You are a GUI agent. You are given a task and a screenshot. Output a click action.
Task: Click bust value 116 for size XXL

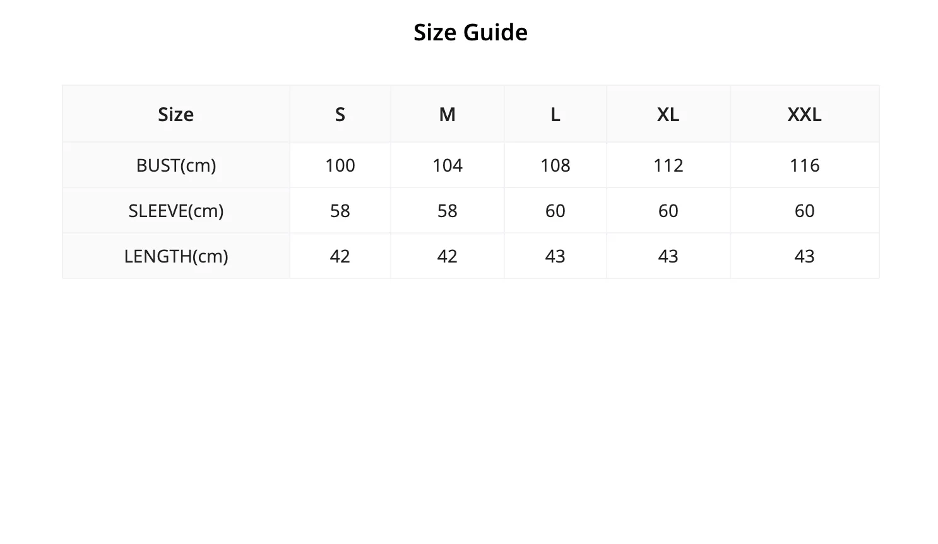pyautogui.click(x=805, y=165)
